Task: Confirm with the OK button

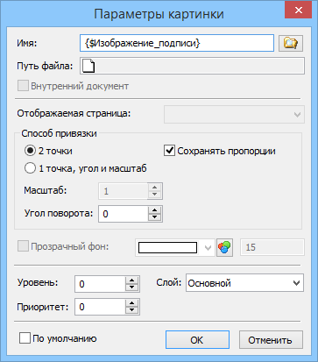Action: (197, 340)
